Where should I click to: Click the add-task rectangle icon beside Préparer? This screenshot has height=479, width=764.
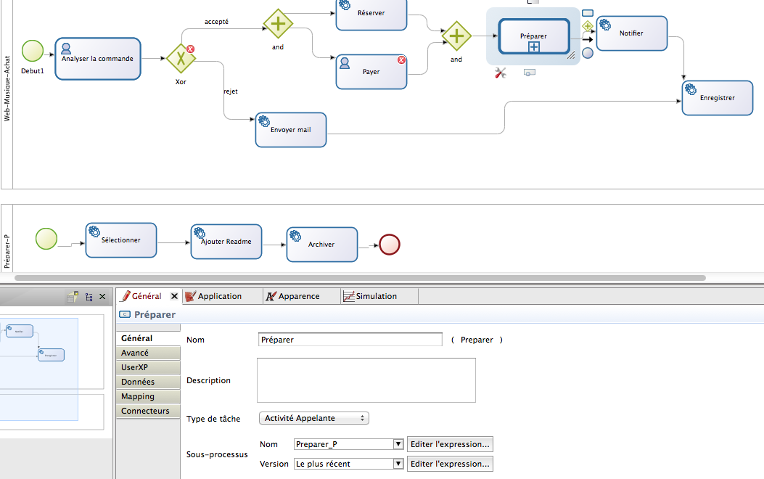588,12
